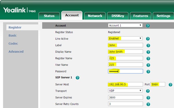Click the Registered status text

114,32
